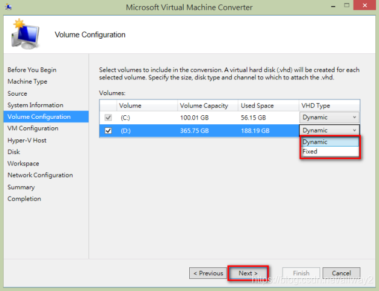Toggle the checkbox for volume (C:)

click(x=108, y=118)
